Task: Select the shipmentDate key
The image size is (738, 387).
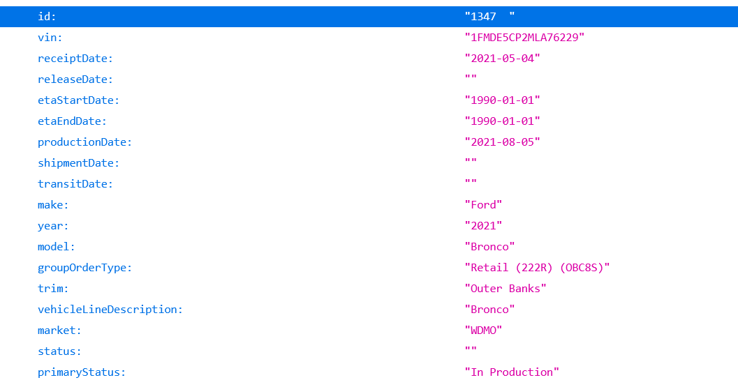Action: point(79,163)
